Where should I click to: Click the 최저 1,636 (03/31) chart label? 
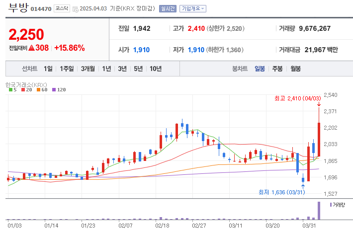coord(281,192)
